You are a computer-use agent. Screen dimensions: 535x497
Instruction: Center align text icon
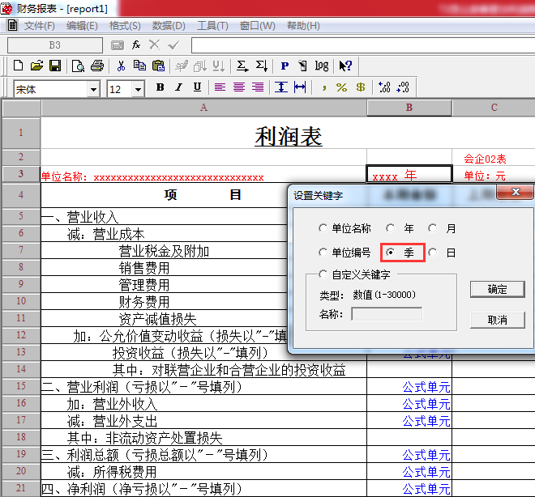239,87
